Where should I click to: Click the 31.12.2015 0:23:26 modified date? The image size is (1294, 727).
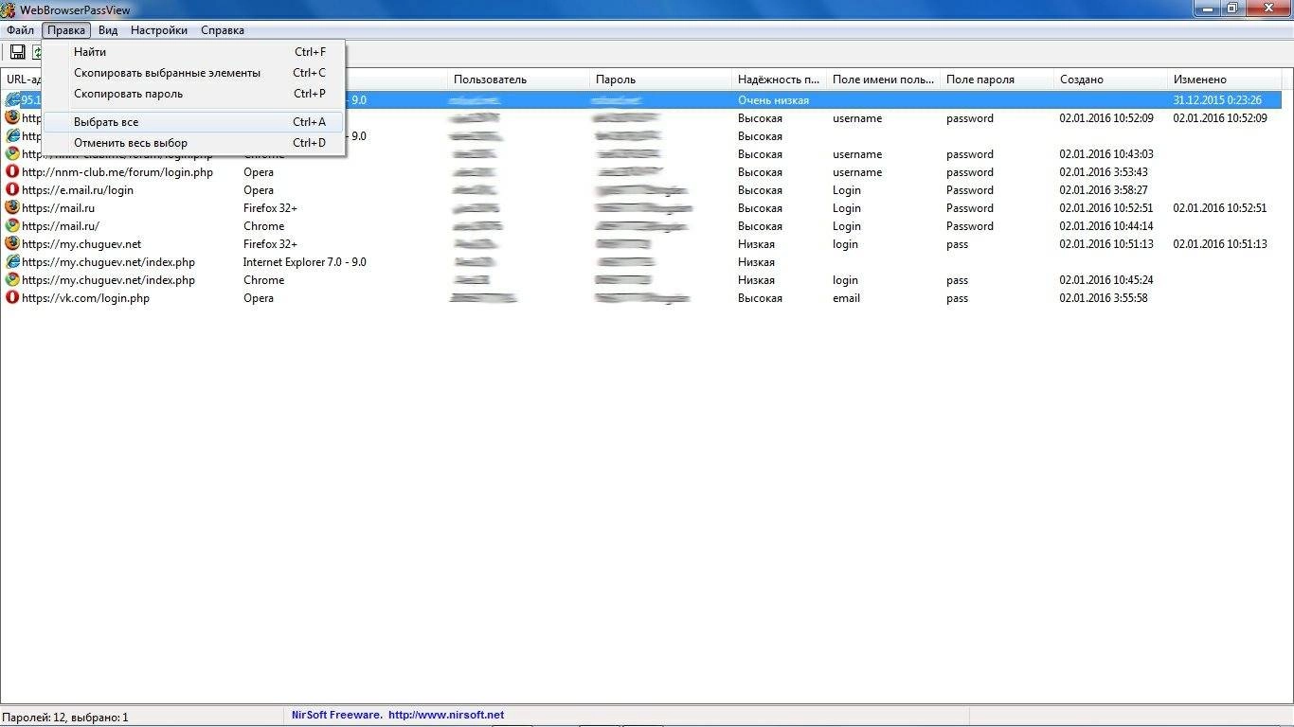coord(1217,100)
